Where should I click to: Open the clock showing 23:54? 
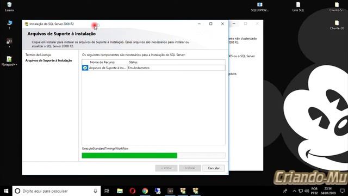(x=328, y=191)
